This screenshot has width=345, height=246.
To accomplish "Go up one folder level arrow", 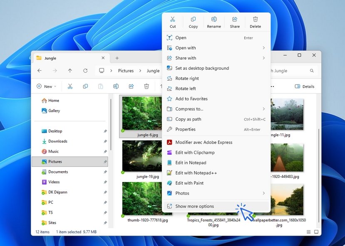I will point(70,71).
